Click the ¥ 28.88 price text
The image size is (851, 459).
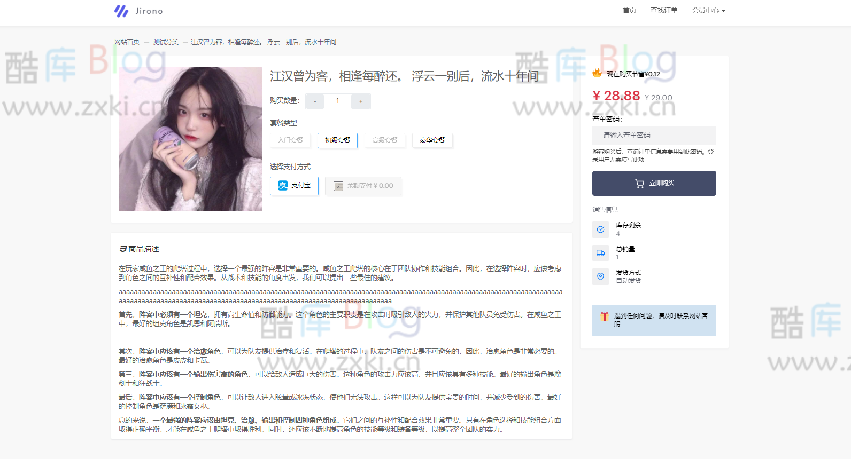point(616,96)
